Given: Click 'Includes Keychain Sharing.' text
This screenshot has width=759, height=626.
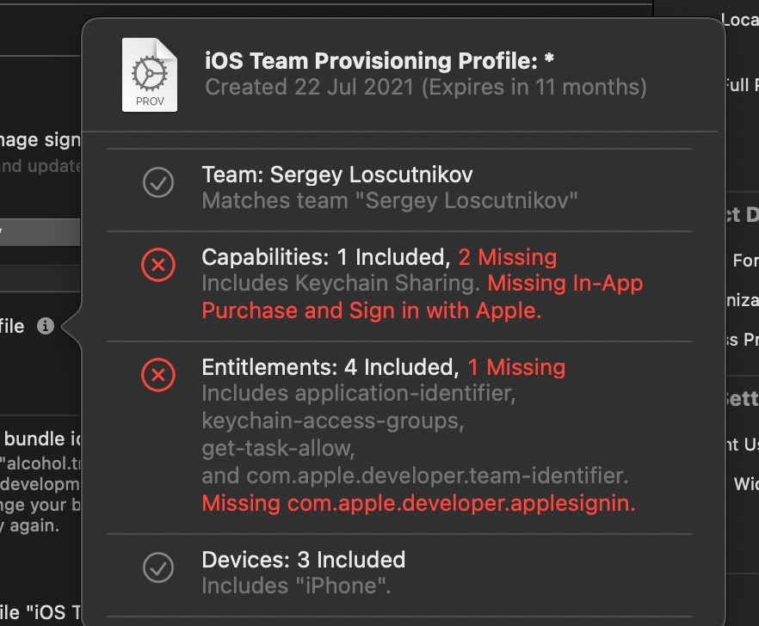Looking at the screenshot, I should pos(341,283).
